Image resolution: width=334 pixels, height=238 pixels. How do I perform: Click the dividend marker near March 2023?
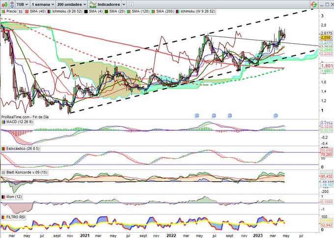(x=276, y=116)
